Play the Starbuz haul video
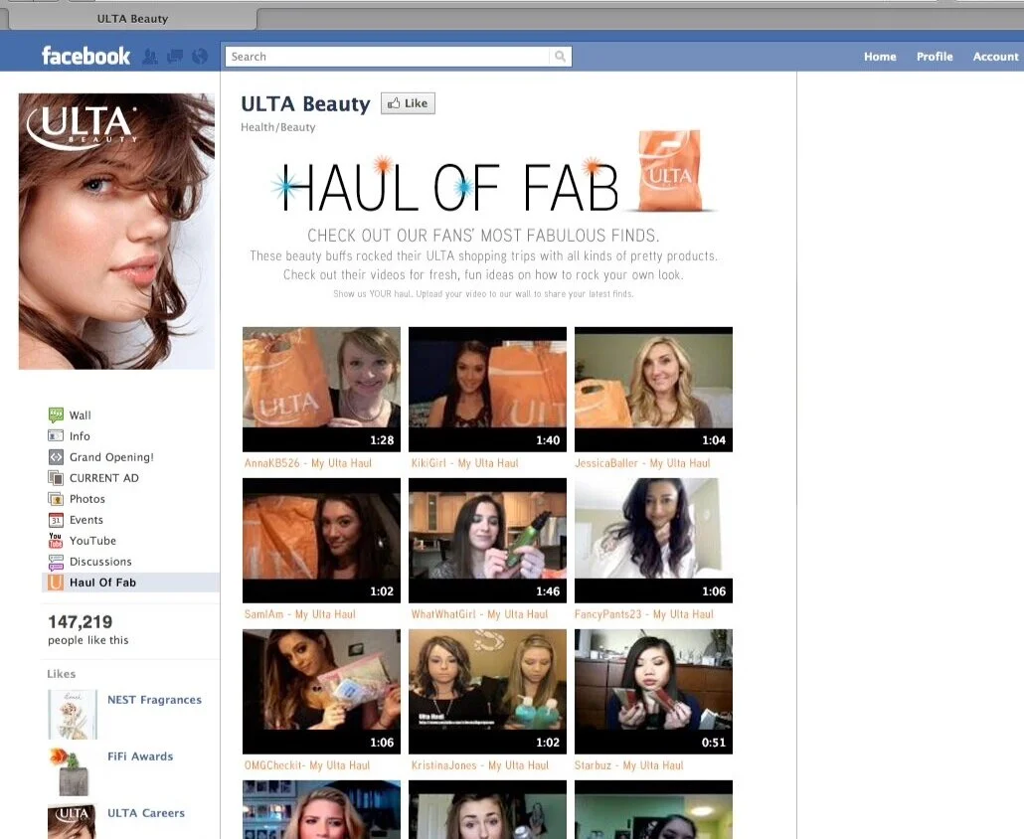 [653, 692]
